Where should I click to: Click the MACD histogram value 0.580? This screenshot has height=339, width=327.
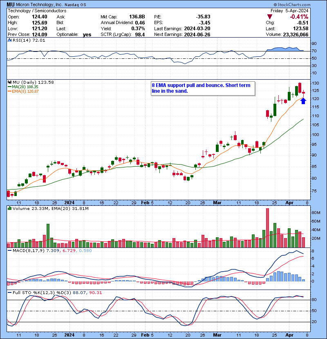click(85, 251)
